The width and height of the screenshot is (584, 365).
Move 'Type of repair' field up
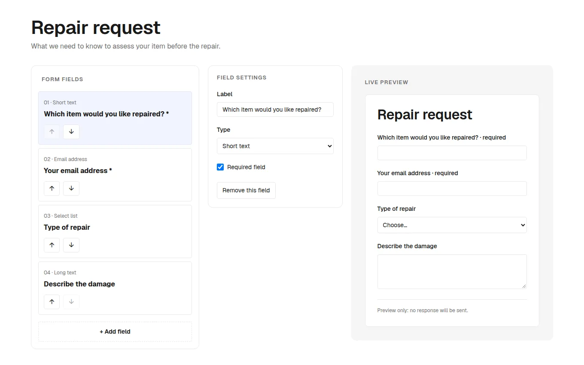point(52,245)
